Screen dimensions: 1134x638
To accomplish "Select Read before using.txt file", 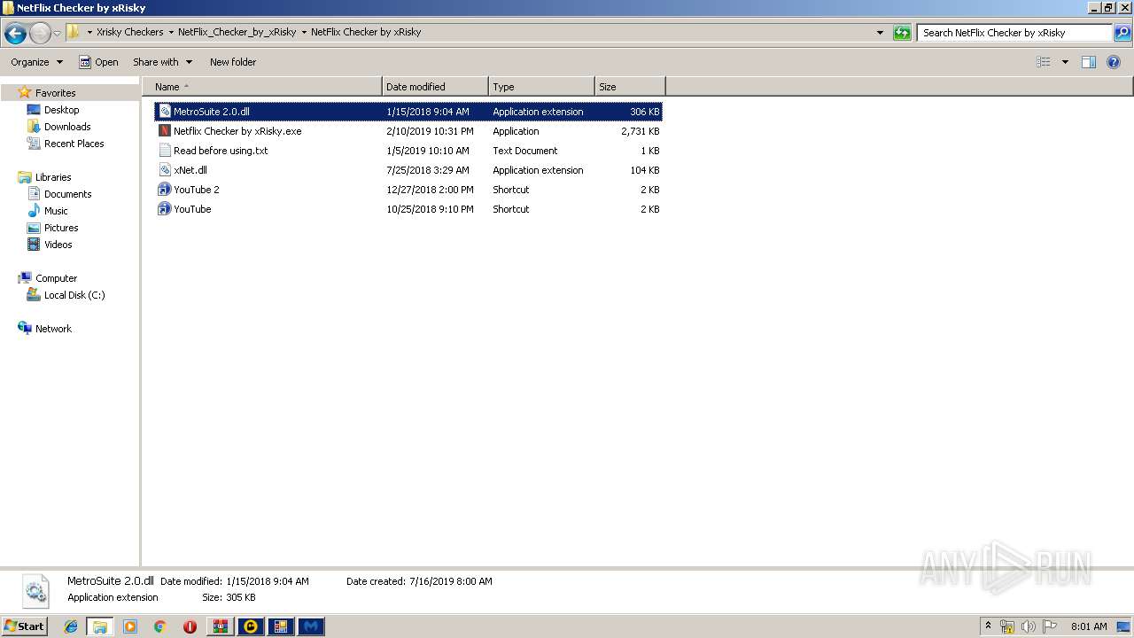I will [x=221, y=151].
